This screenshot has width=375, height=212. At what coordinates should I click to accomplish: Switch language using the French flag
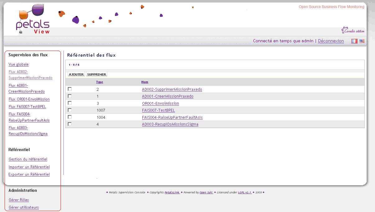coord(354,41)
